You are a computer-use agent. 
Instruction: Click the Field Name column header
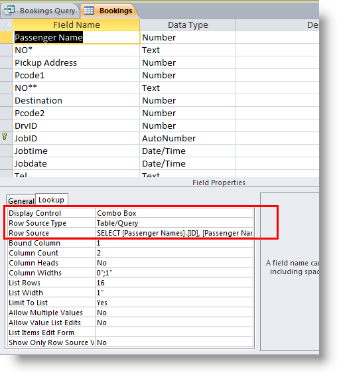(x=76, y=25)
